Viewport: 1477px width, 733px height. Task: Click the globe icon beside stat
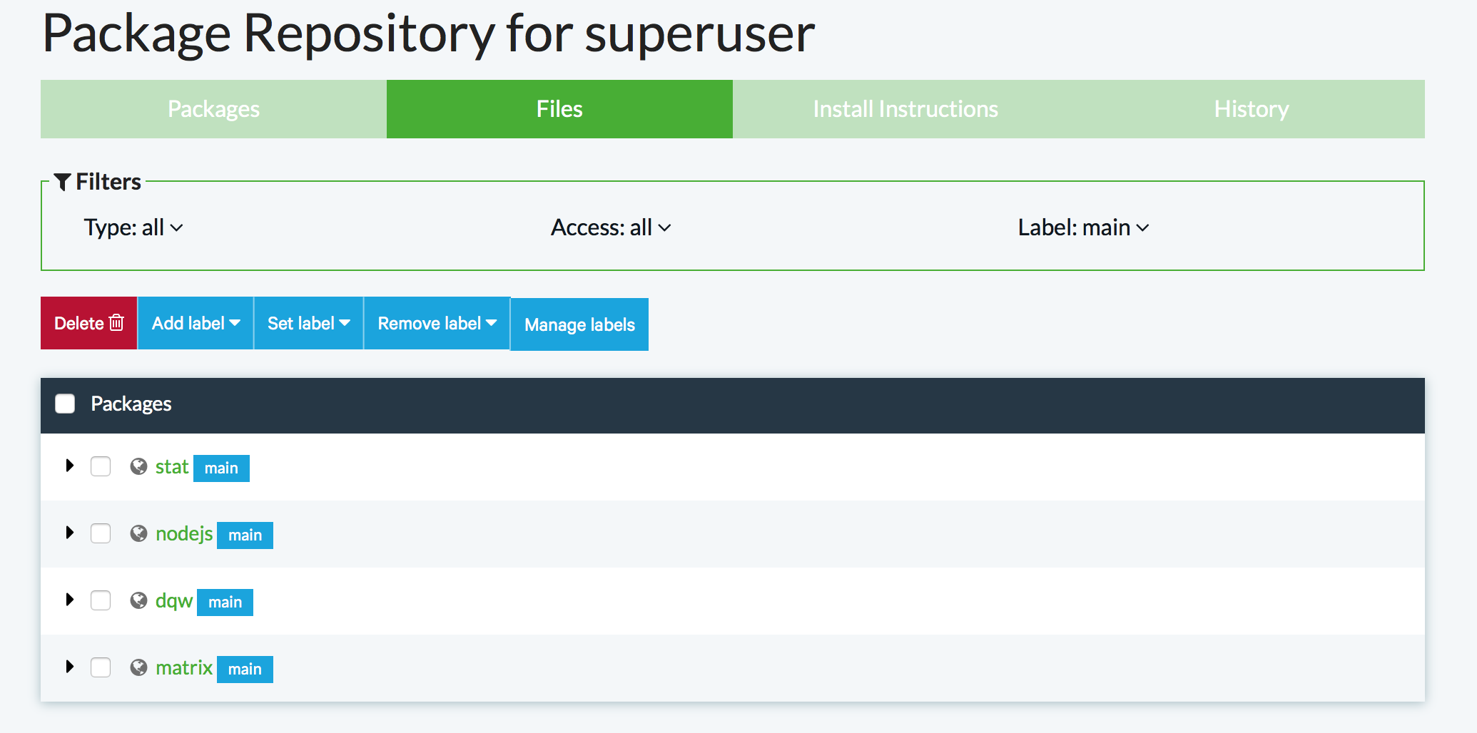pos(138,466)
